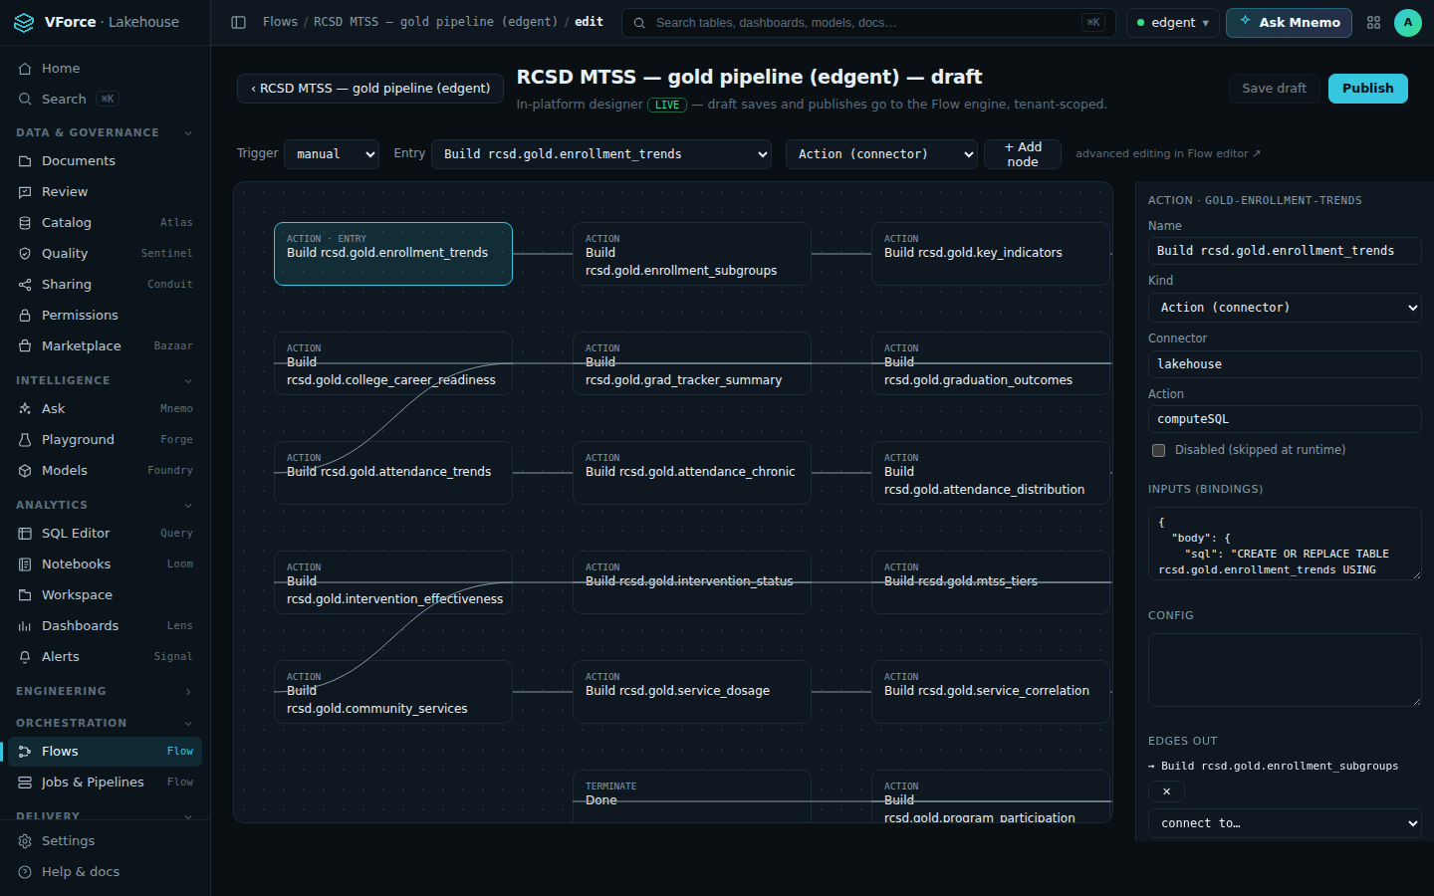This screenshot has width=1434, height=896.
Task: Open Jobs & Pipelines menu item
Action: point(105,783)
